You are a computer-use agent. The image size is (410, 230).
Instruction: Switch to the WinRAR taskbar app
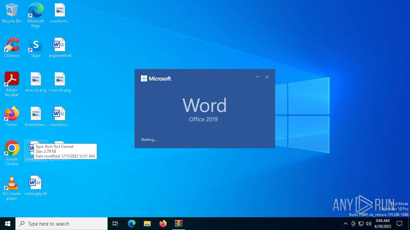pos(178,224)
